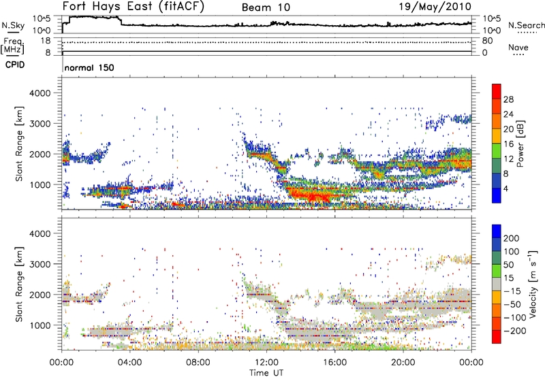The width and height of the screenshot is (545, 377).
Task: Click the '24' label on Power colorbar
Action: coord(508,114)
